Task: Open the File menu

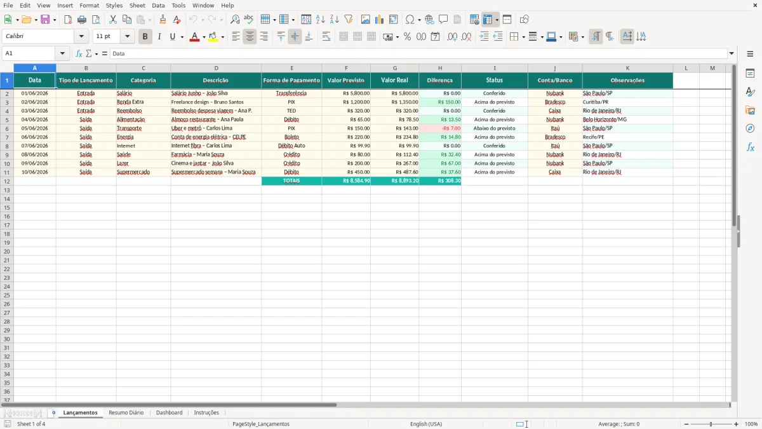Action: pos(8,5)
